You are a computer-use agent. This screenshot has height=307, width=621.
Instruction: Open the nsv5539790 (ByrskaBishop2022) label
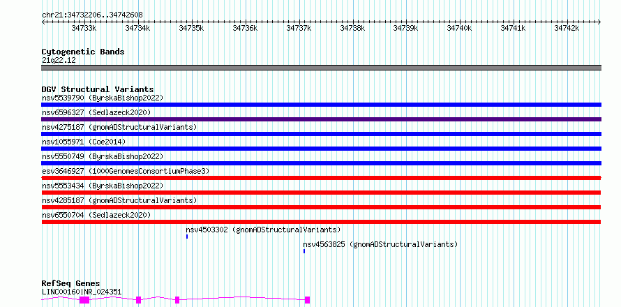pyautogui.click(x=103, y=98)
